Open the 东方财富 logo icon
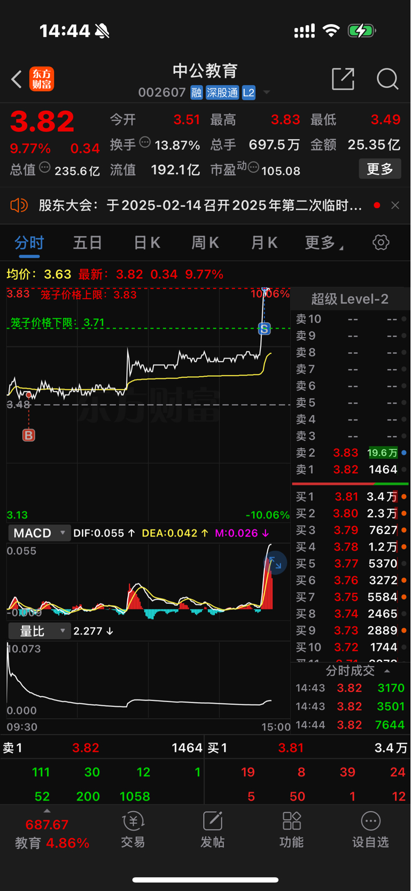Viewport: 411px width, 891px height. tap(42, 79)
